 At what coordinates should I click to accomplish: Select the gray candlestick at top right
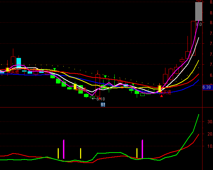tap(198, 11)
